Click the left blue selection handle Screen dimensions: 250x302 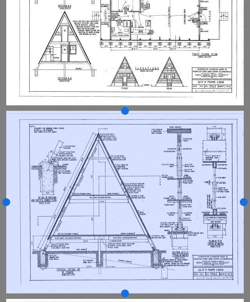tap(6, 202)
